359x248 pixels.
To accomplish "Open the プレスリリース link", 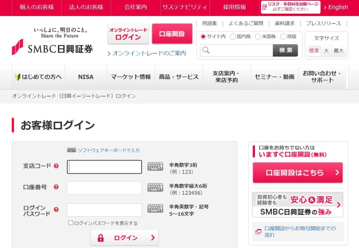I will (x=323, y=23).
